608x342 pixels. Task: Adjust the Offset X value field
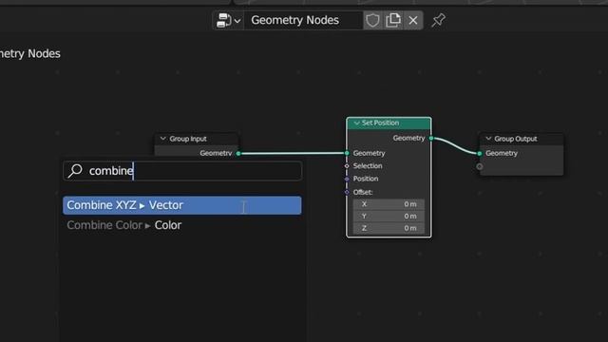pos(389,204)
